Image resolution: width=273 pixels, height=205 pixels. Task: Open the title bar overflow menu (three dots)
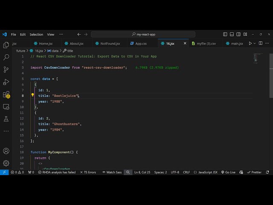61,34
